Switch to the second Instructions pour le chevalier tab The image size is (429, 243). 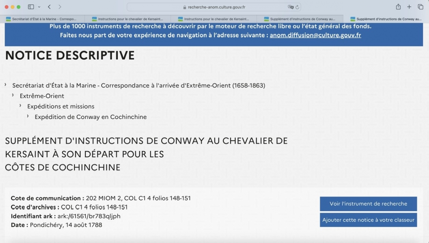214,19
